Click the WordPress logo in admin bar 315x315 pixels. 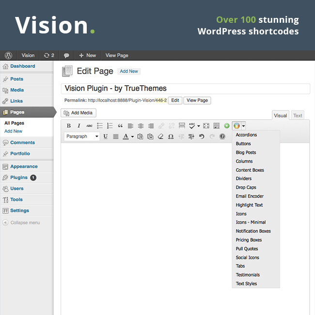[x=8, y=55]
